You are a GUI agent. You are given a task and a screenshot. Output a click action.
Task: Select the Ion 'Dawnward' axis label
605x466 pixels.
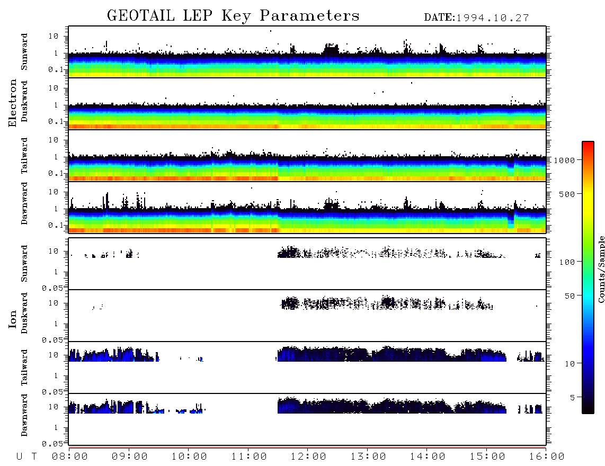pyautogui.click(x=24, y=415)
